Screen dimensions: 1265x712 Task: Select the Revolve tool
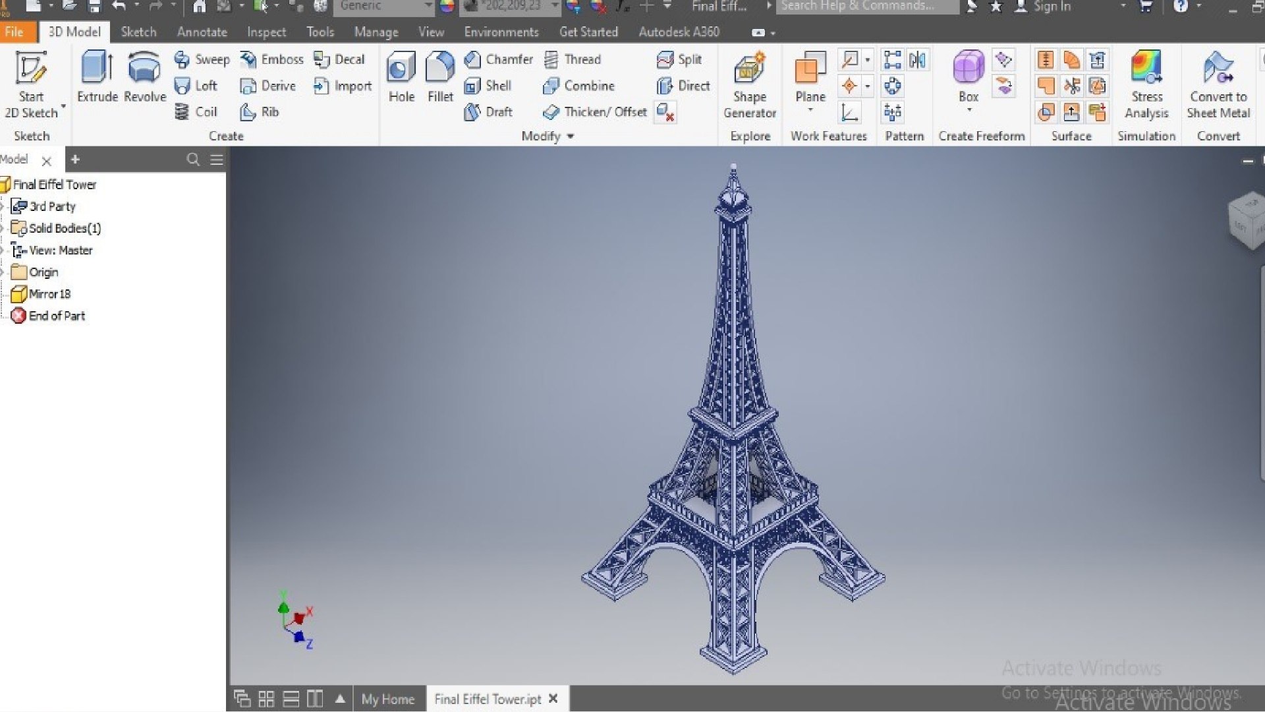144,77
